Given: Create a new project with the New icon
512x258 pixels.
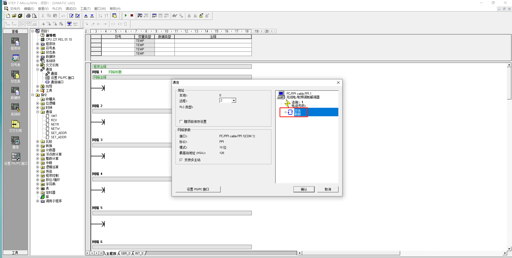Looking at the screenshot, I should click(8, 16).
